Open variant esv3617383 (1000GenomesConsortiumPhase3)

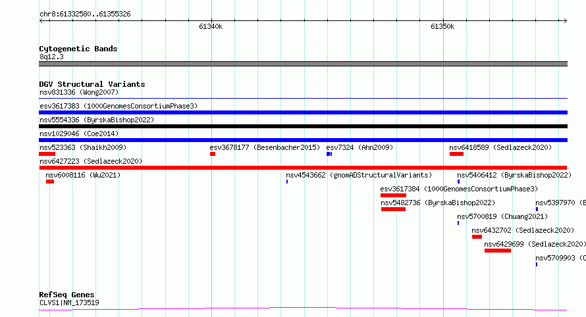click(119, 106)
